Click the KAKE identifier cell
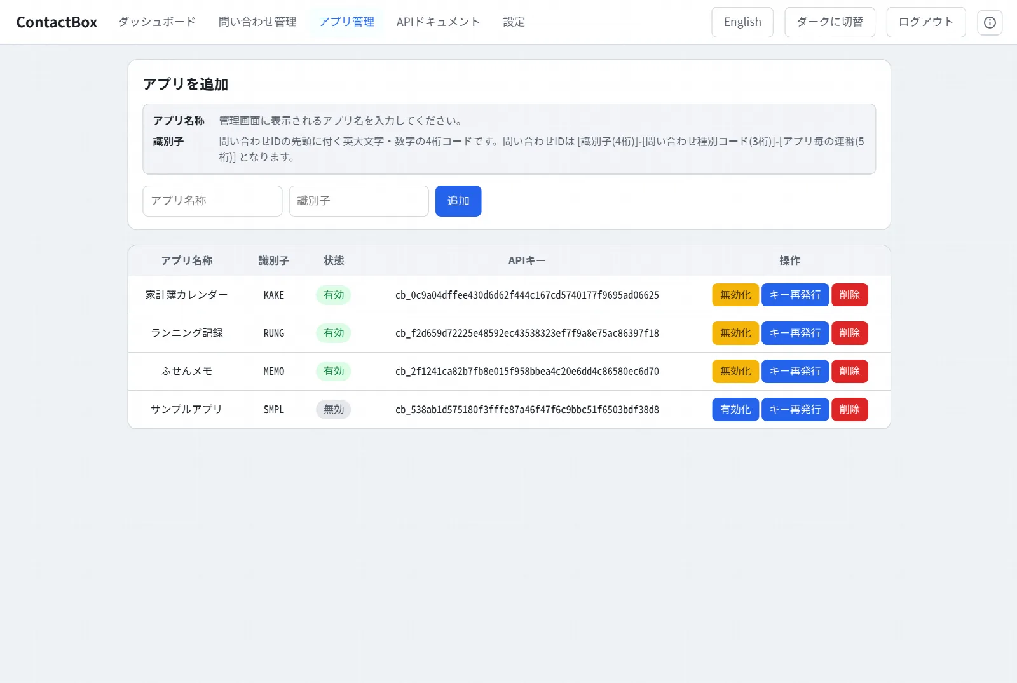Viewport: 1017px width, 683px height. point(274,295)
